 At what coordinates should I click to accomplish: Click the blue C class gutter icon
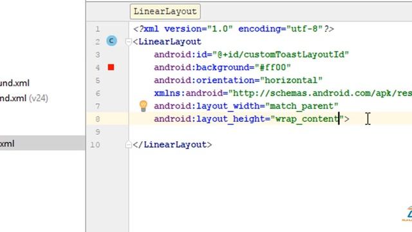coord(111,41)
